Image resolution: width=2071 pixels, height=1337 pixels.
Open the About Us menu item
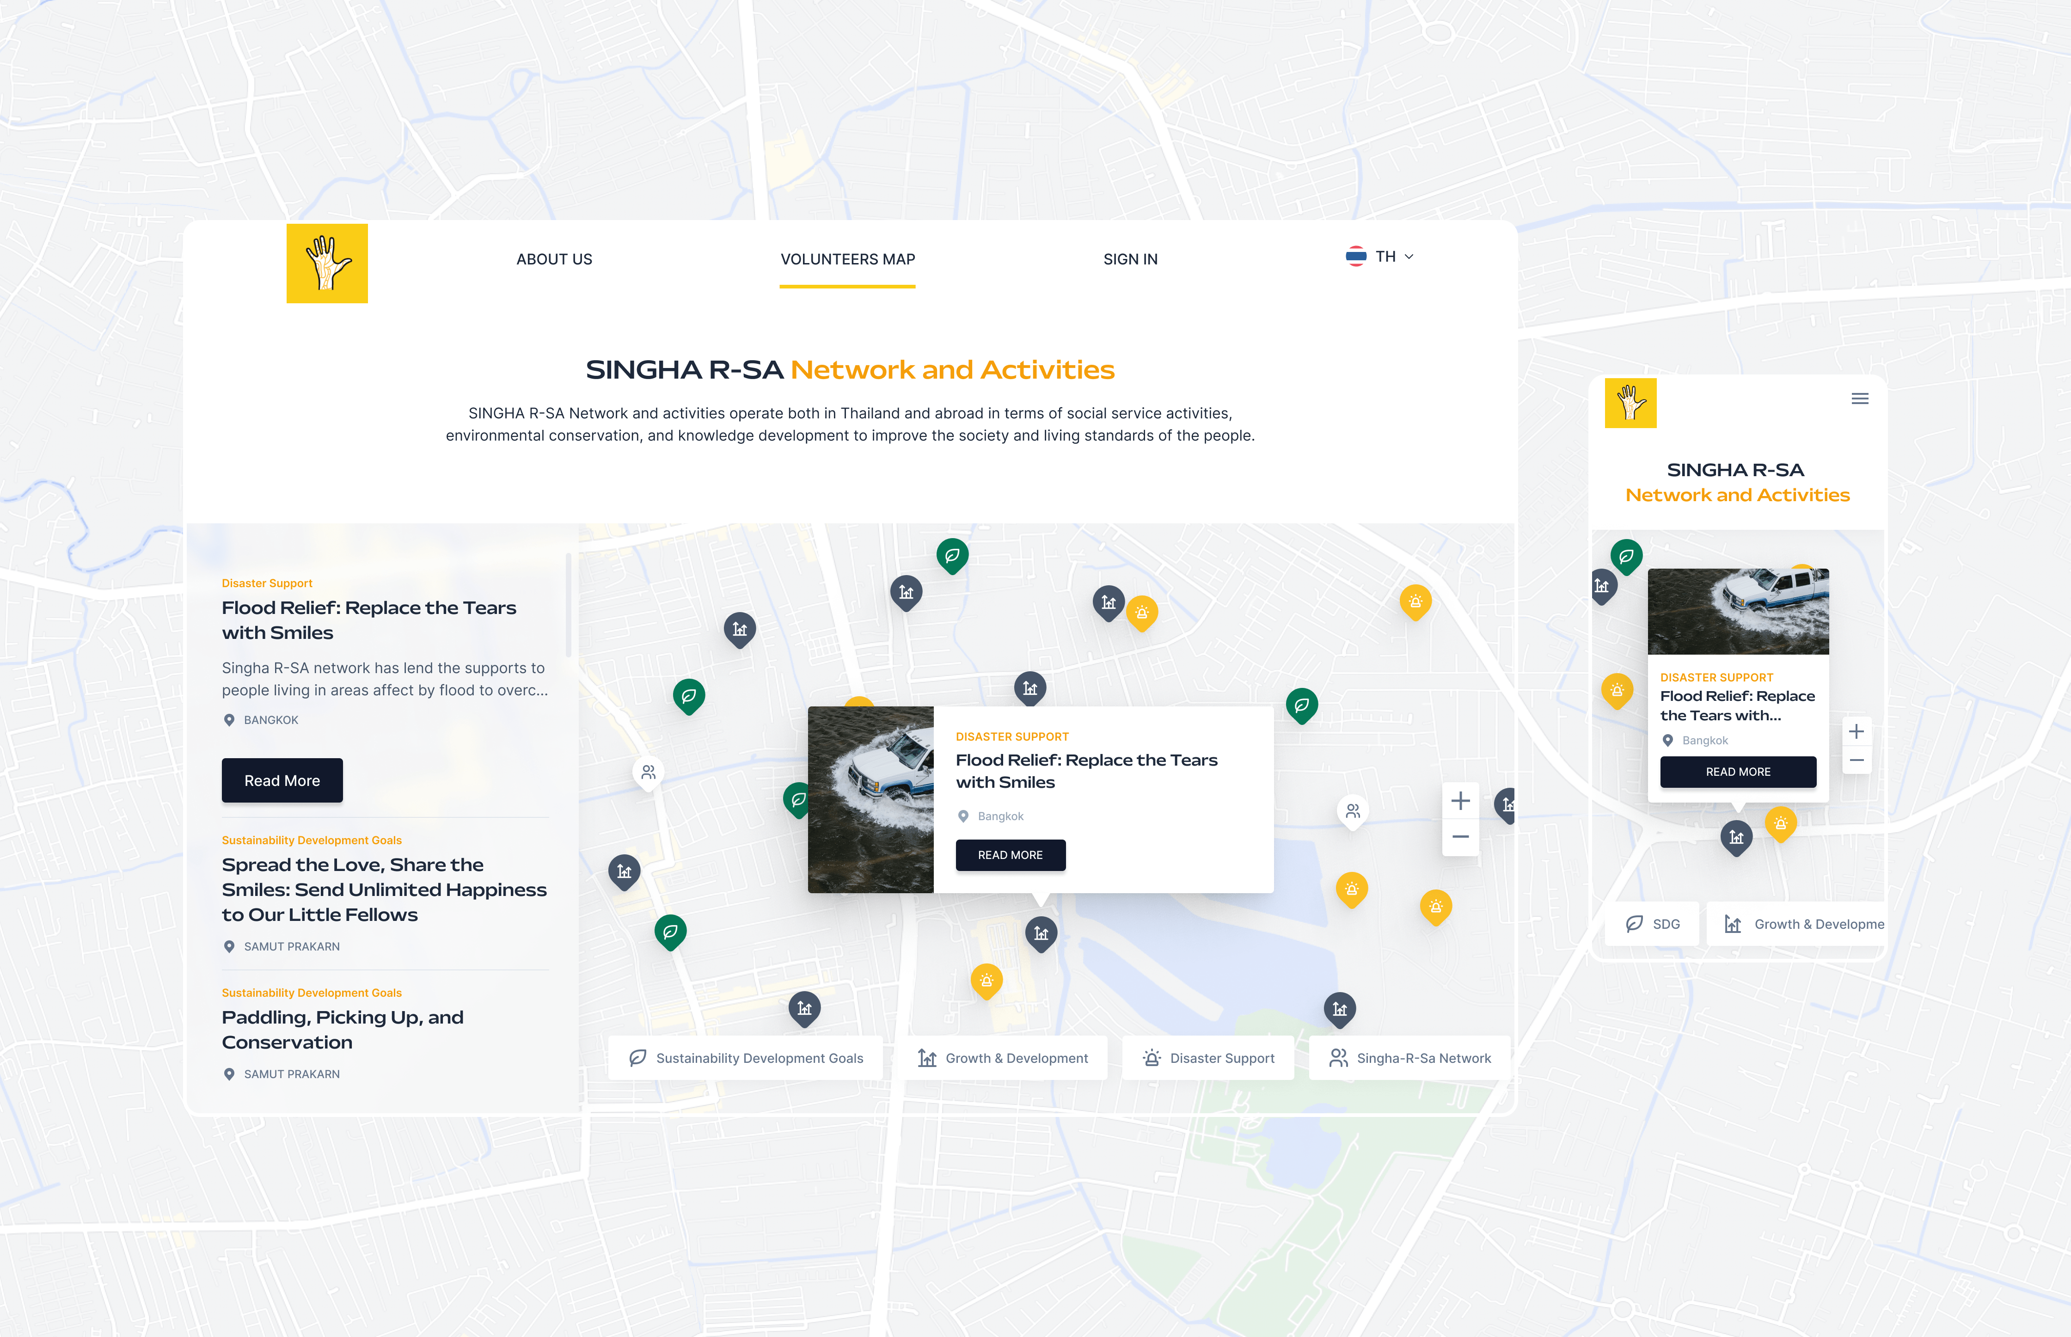554,259
